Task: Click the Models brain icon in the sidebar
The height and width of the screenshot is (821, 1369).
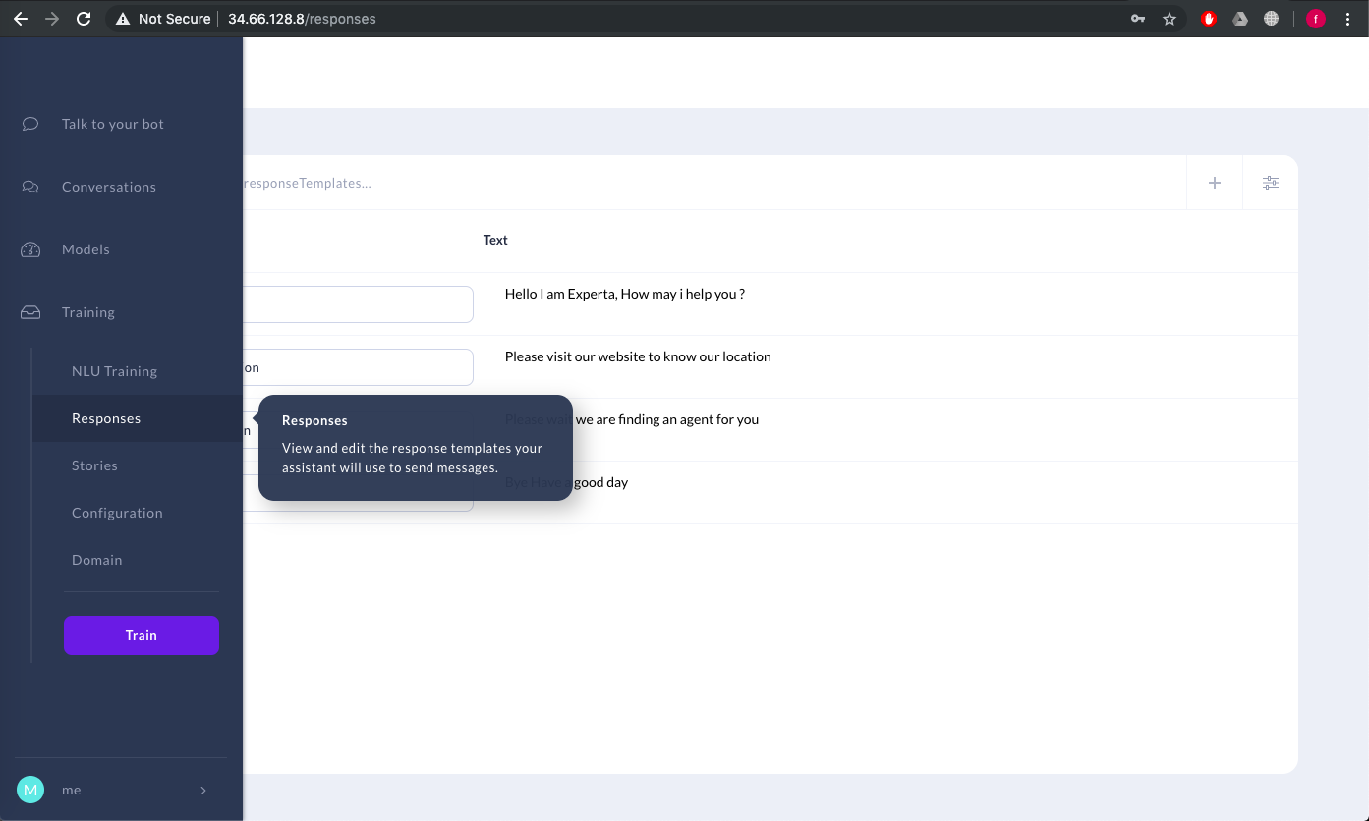Action: tap(29, 249)
